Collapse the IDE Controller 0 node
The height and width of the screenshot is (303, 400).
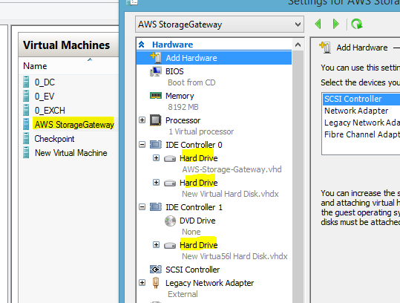click(x=142, y=145)
